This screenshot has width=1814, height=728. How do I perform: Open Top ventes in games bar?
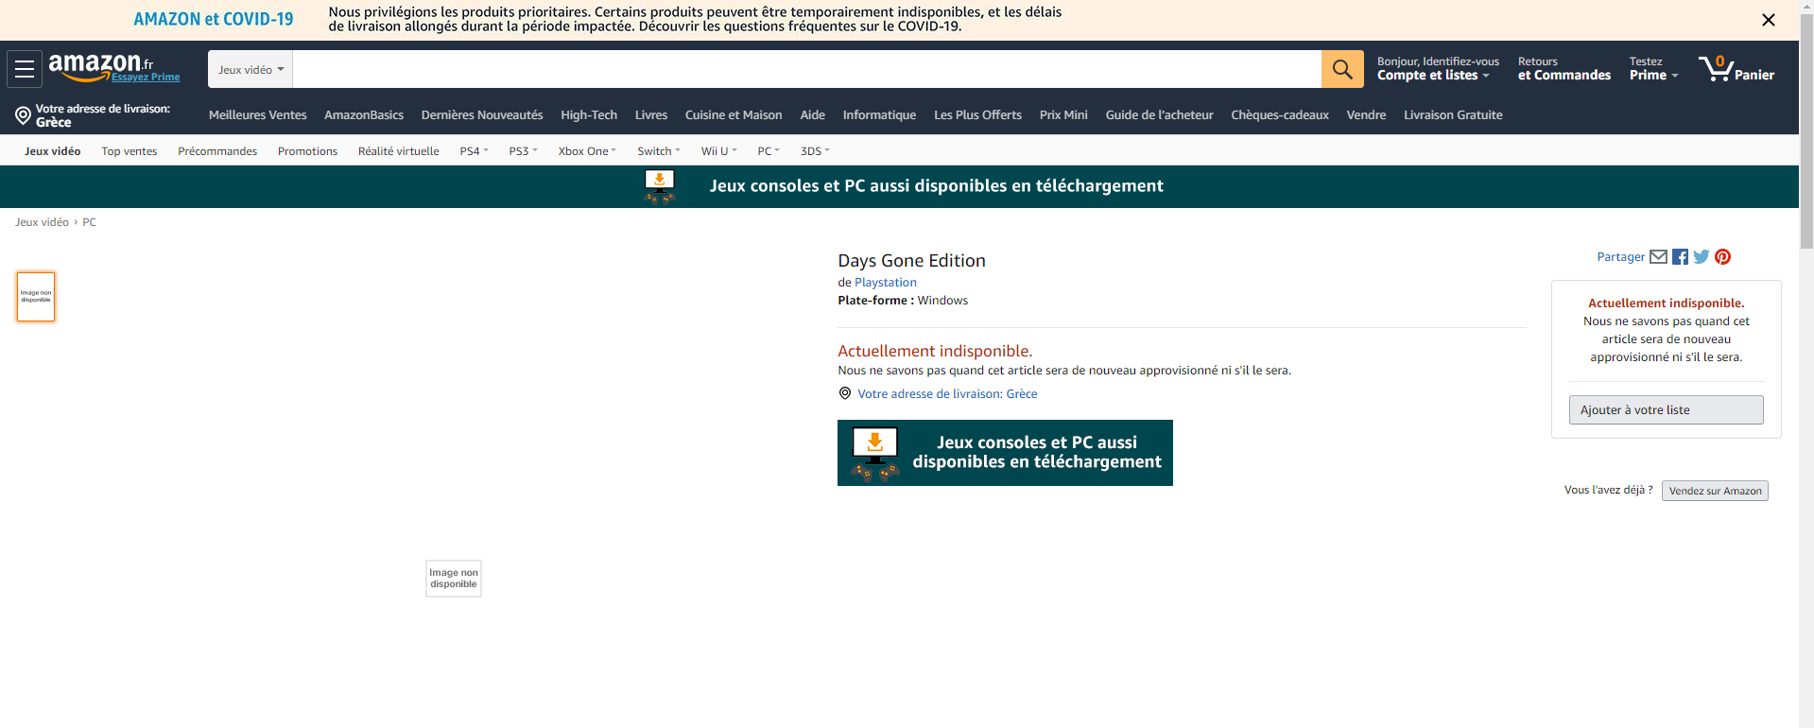[x=130, y=151]
